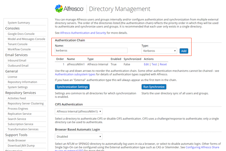Screen dimensions: 226x151
Task: Go to Tenant Console
Action: 18,44
